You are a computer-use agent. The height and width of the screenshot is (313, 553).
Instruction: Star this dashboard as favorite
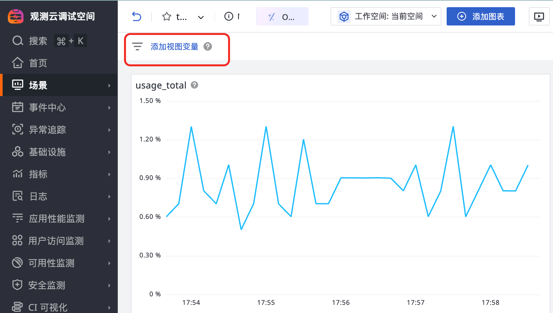click(x=167, y=16)
